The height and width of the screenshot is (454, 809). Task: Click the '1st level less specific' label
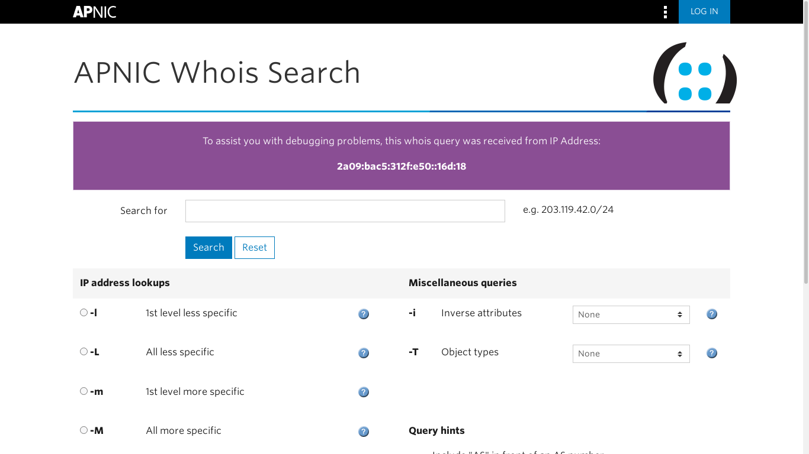tap(191, 313)
